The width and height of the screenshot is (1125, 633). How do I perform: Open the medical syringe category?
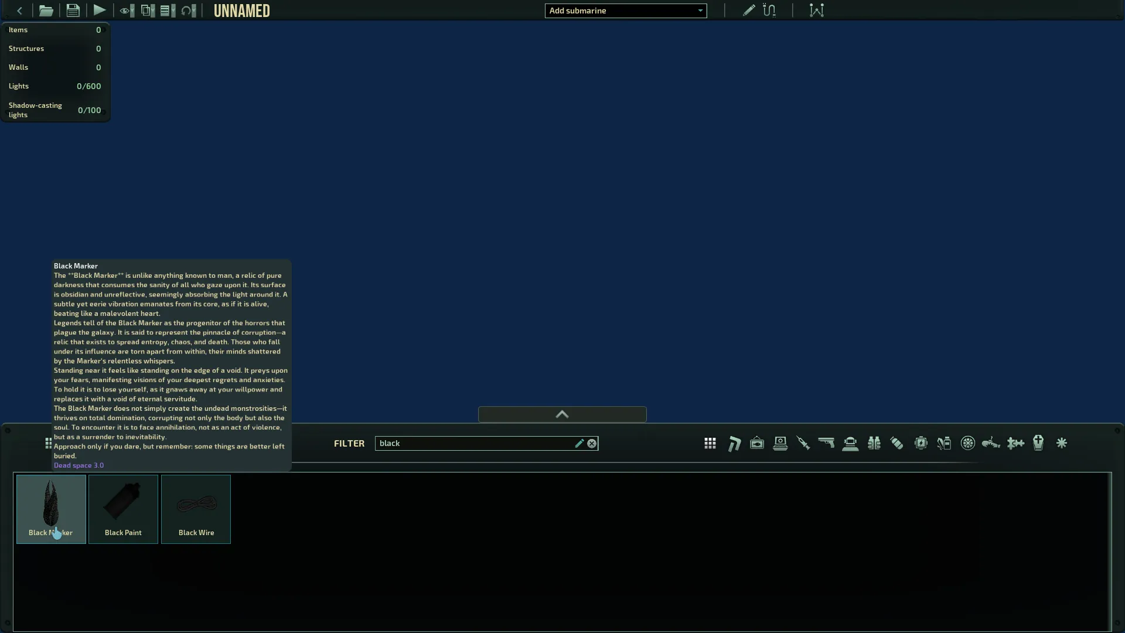(x=803, y=444)
